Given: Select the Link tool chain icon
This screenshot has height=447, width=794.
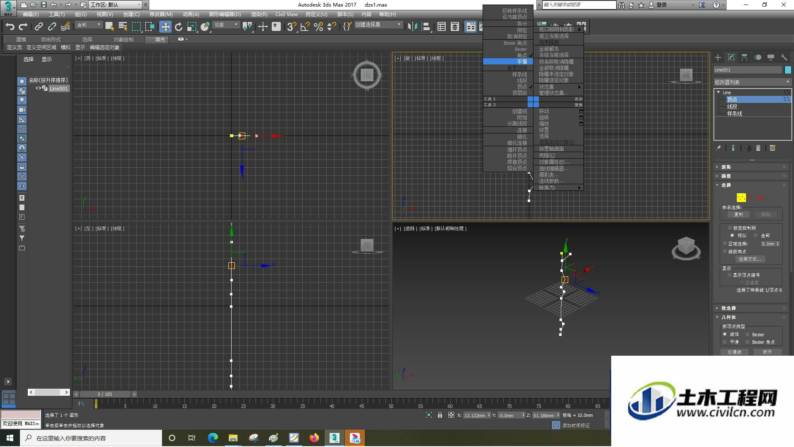Looking at the screenshot, I should 38,27.
